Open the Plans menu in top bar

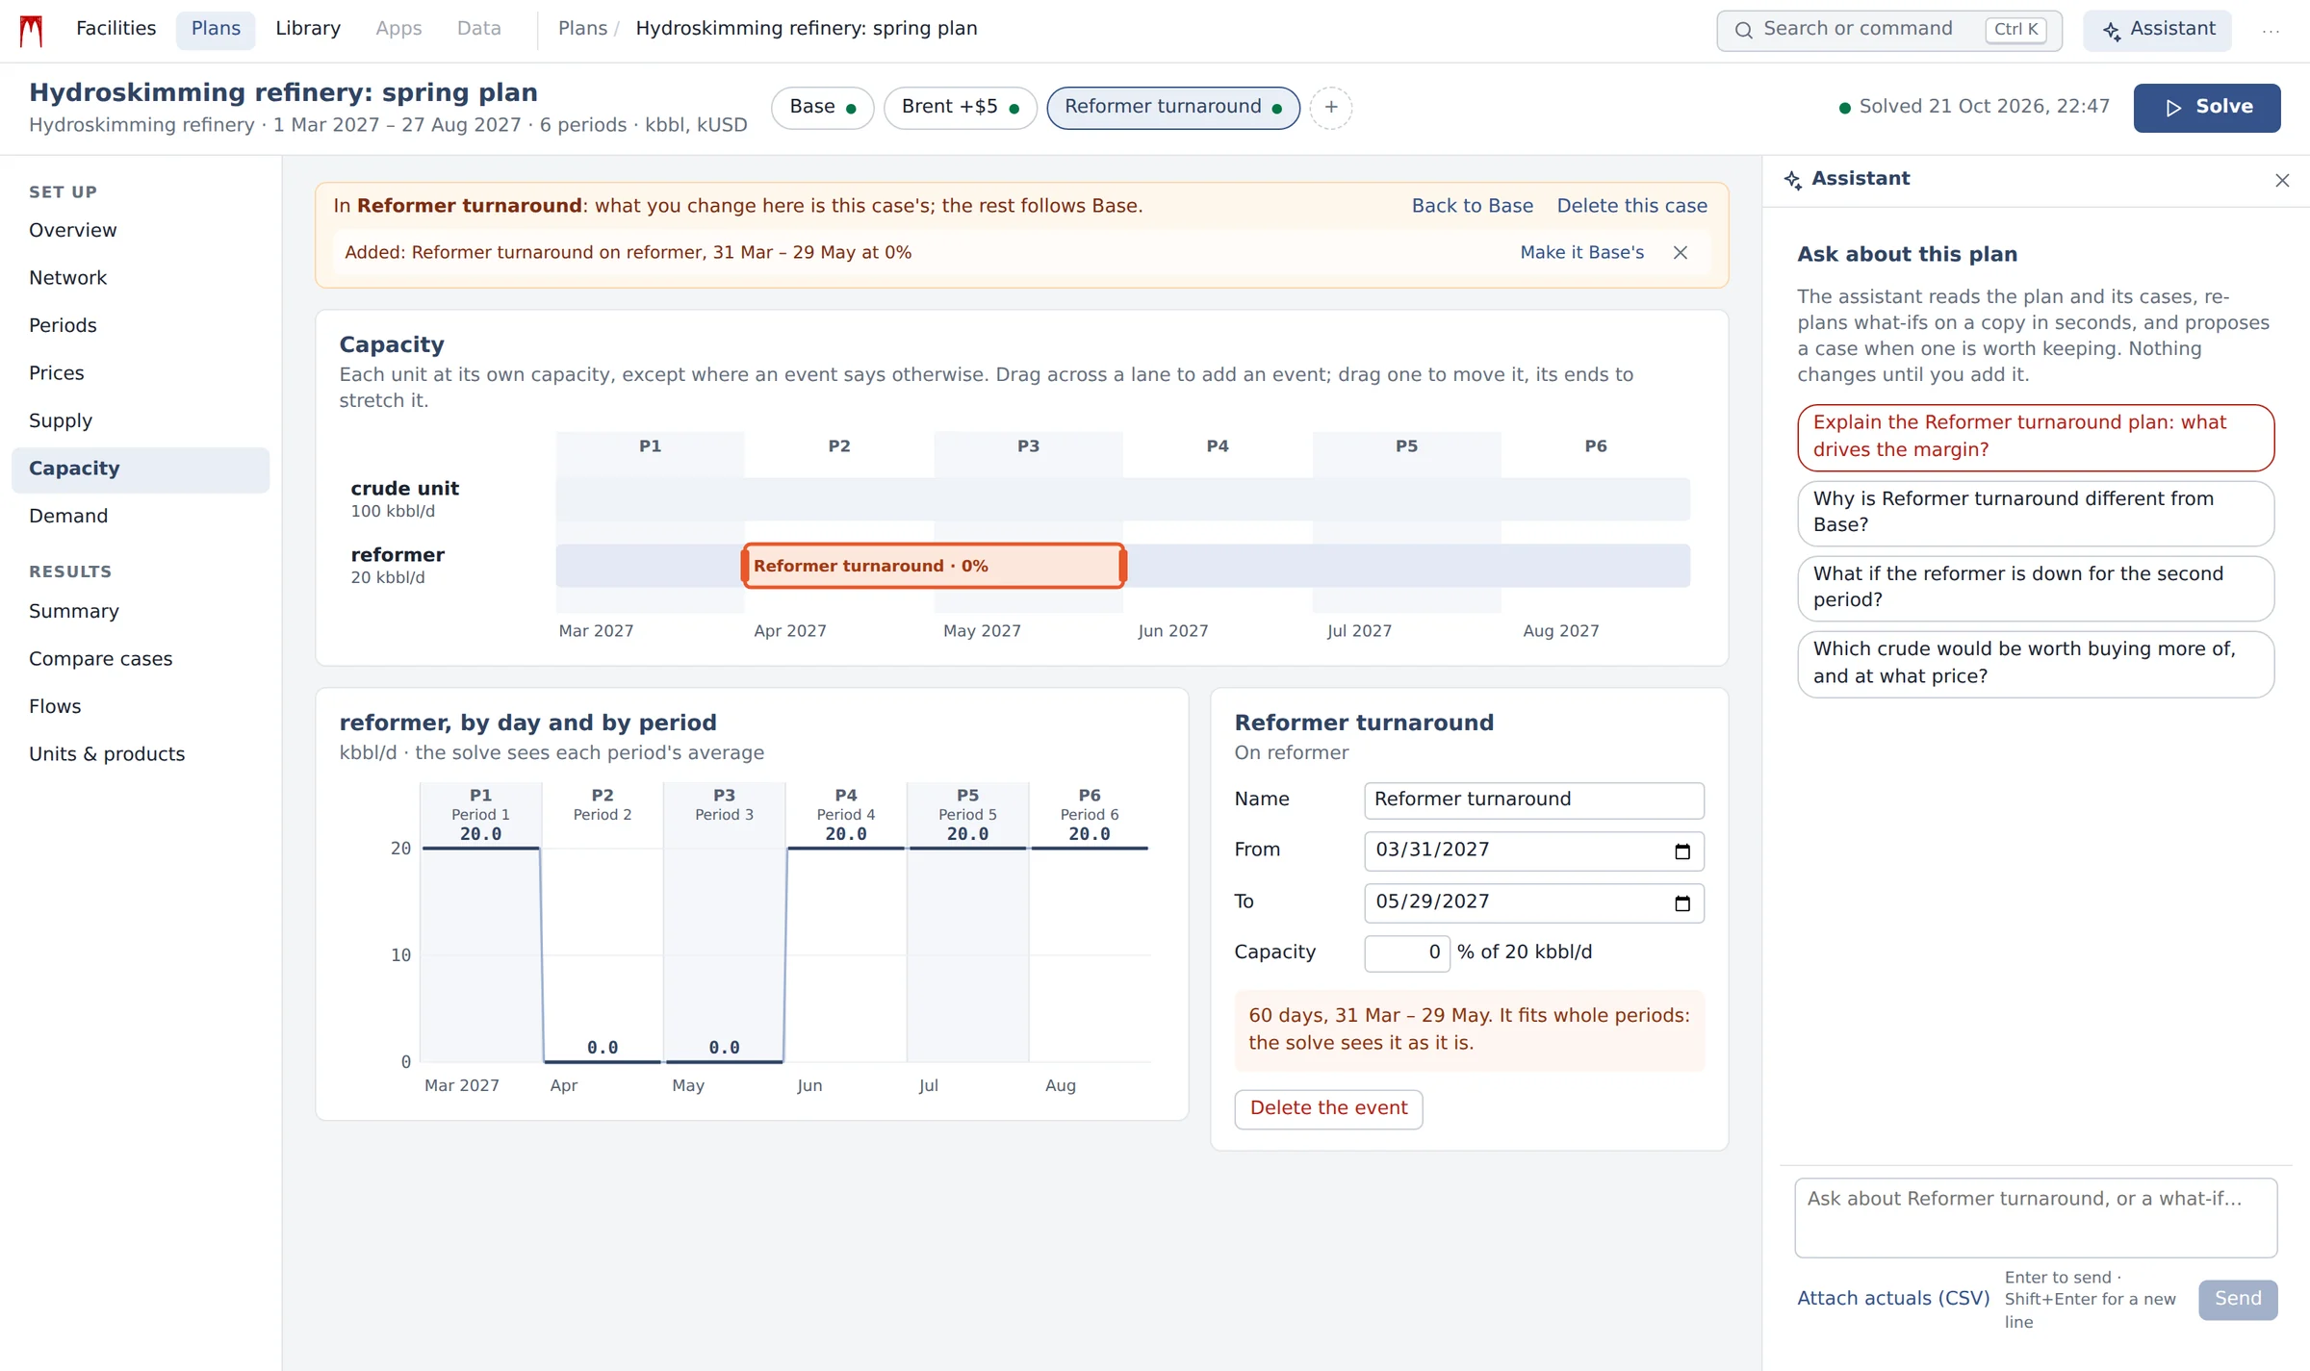click(216, 29)
